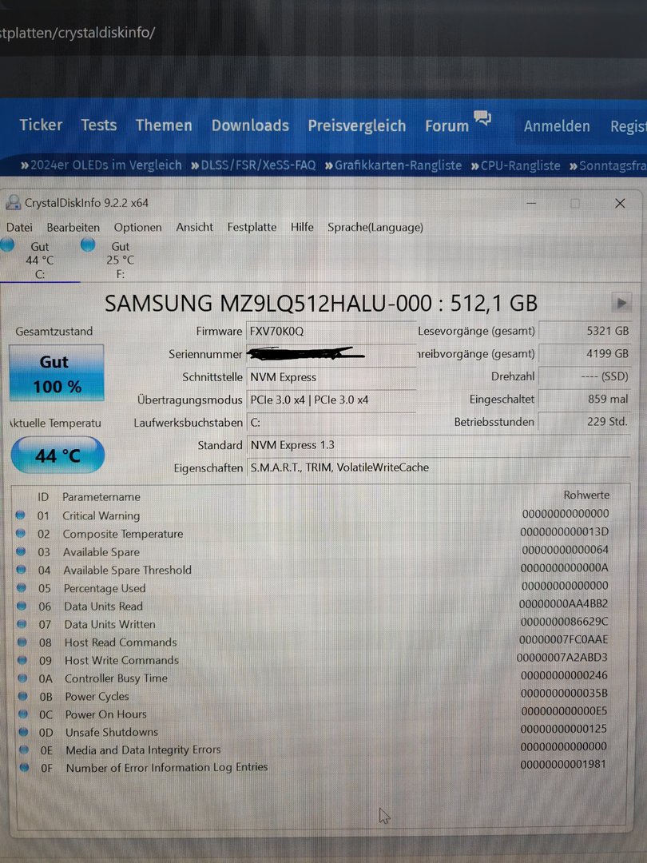Click the status dot for Percentage Used
Image resolution: width=647 pixels, height=863 pixels.
pyautogui.click(x=22, y=588)
